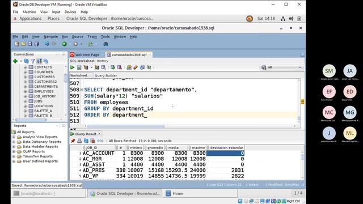Switch to the Query Builder tab
This screenshot has height=204, width=363.
(106, 75)
